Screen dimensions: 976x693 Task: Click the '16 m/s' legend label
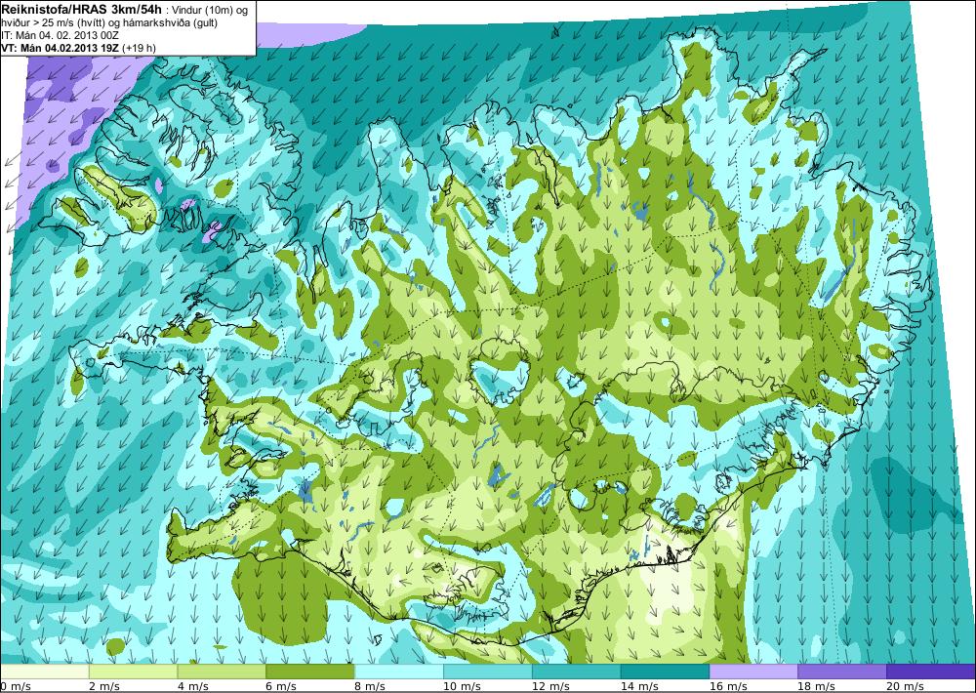click(x=728, y=686)
